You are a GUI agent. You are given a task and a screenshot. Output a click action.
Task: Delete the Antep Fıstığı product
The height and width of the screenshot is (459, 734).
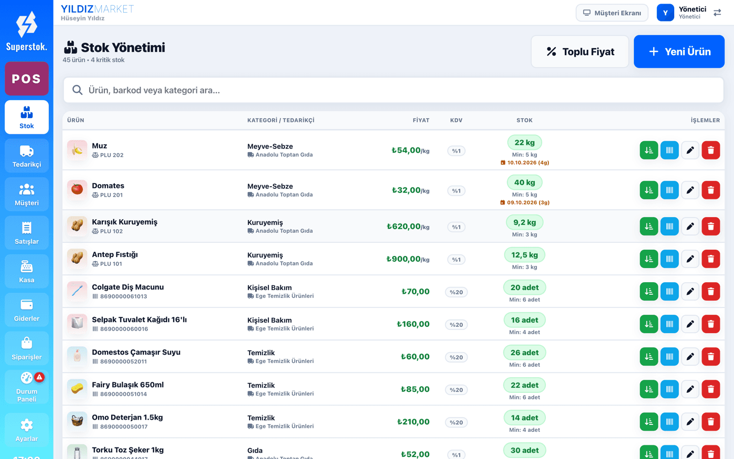(711, 259)
